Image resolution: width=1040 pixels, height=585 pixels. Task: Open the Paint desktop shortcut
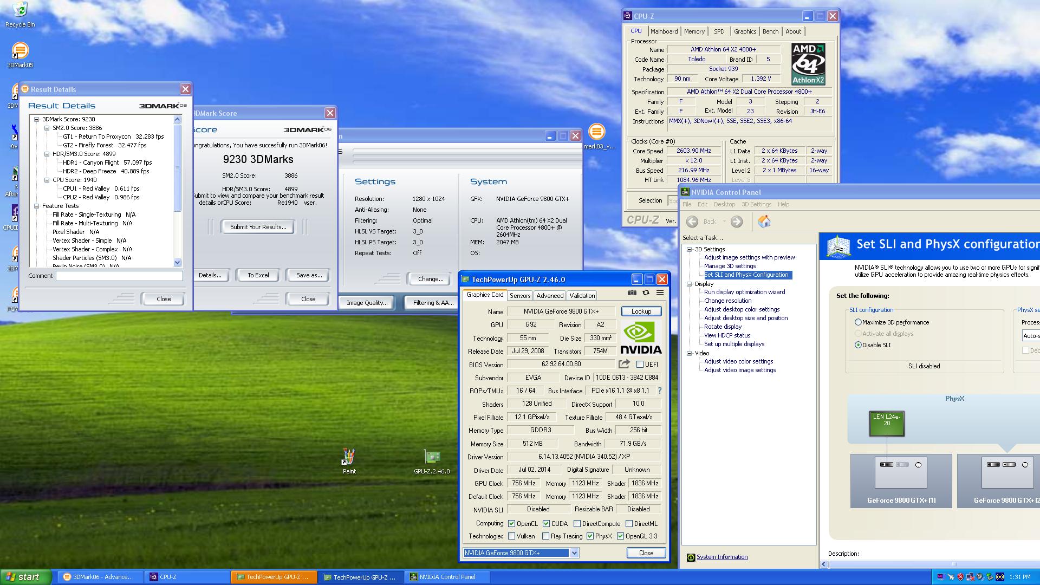click(x=349, y=458)
